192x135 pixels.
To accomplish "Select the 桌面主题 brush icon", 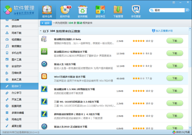I will (x=7, y=126).
